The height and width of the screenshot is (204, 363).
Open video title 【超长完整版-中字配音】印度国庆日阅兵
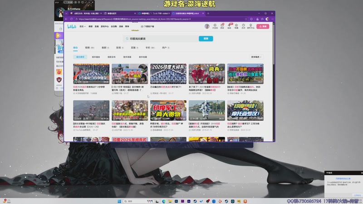[89, 125]
